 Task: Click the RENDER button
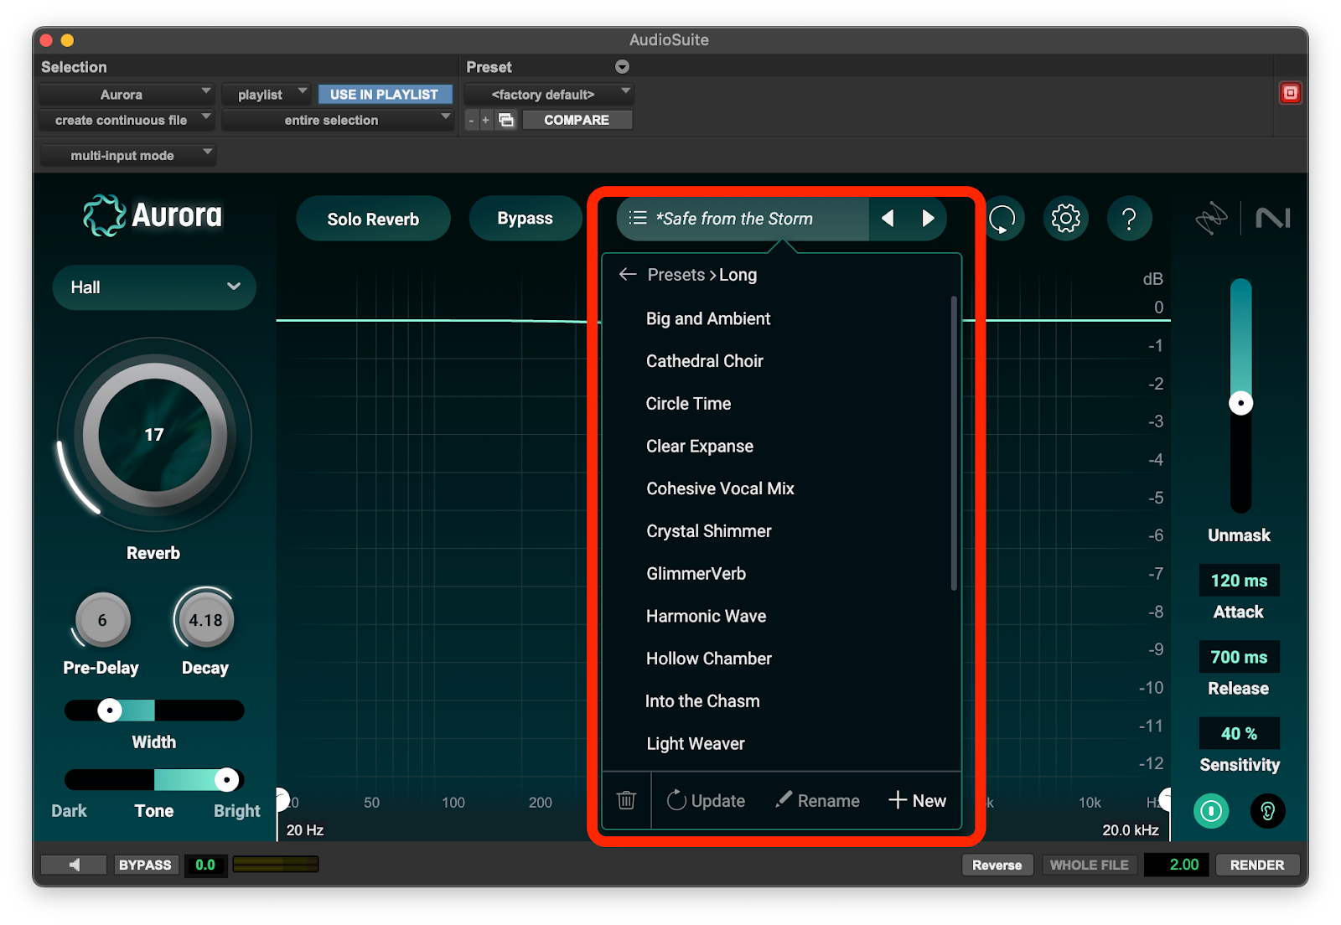tap(1256, 865)
